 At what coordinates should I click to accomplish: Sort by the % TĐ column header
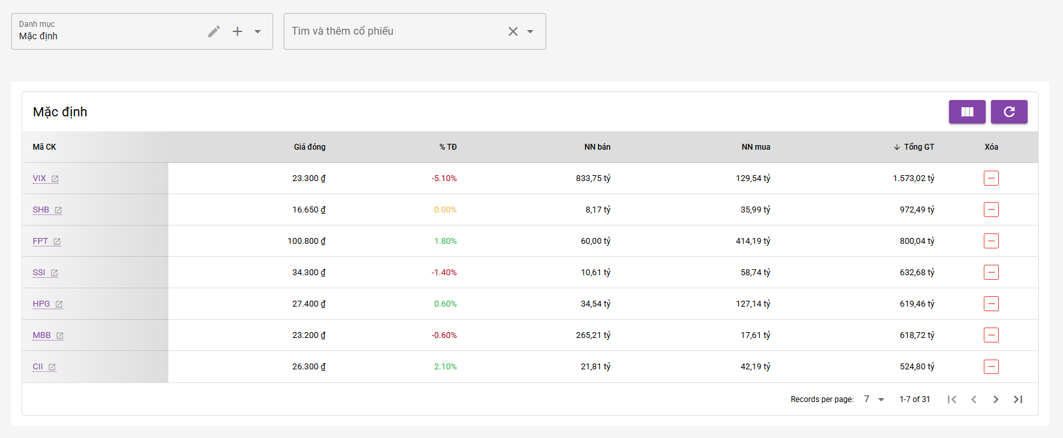(x=448, y=147)
